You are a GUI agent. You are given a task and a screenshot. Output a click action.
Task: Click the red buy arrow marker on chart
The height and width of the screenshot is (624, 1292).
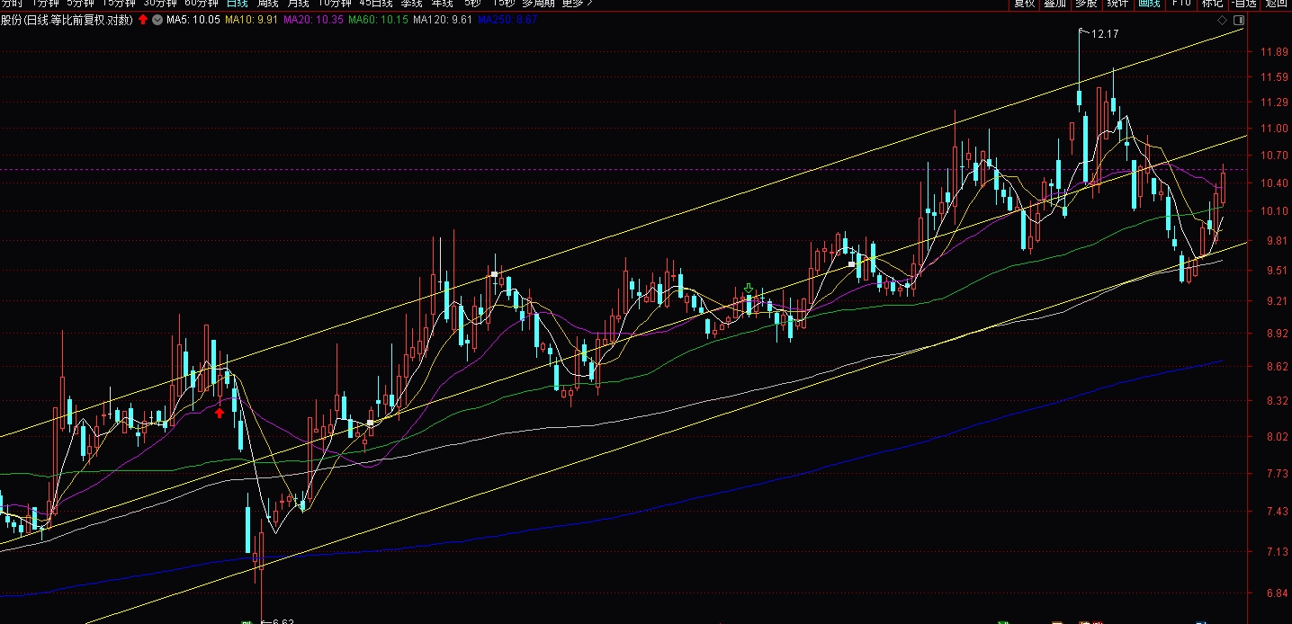pos(220,413)
